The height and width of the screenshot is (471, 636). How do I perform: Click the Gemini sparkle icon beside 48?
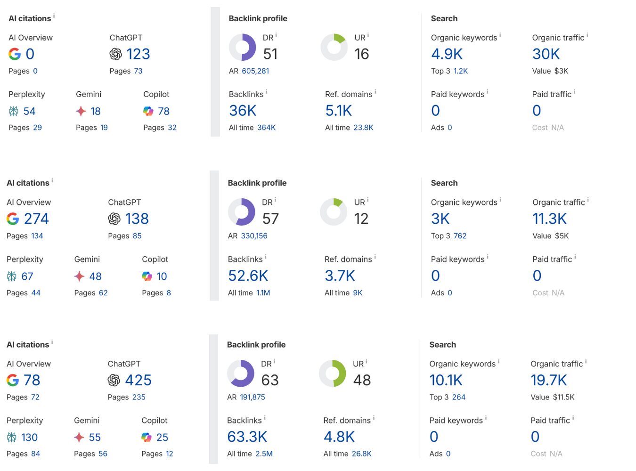(79, 276)
